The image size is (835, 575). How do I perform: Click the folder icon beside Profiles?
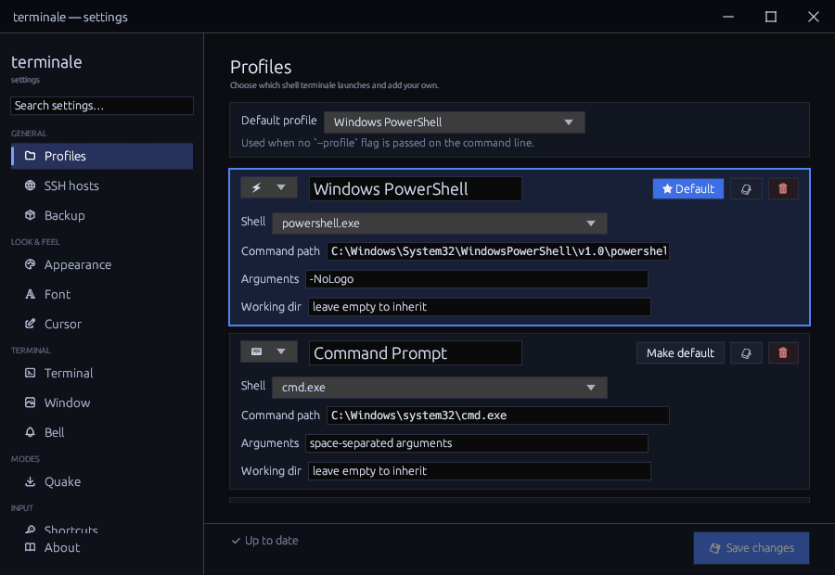click(x=31, y=156)
